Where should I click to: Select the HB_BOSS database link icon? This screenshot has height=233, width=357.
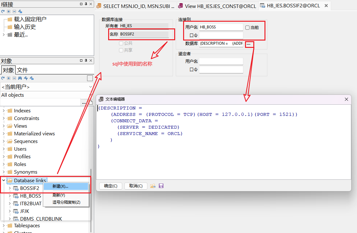[16, 196]
